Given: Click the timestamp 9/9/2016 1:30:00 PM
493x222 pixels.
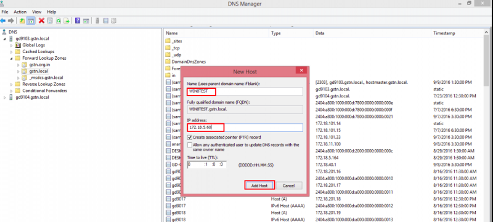Looking at the screenshot, I should [x=452, y=82].
